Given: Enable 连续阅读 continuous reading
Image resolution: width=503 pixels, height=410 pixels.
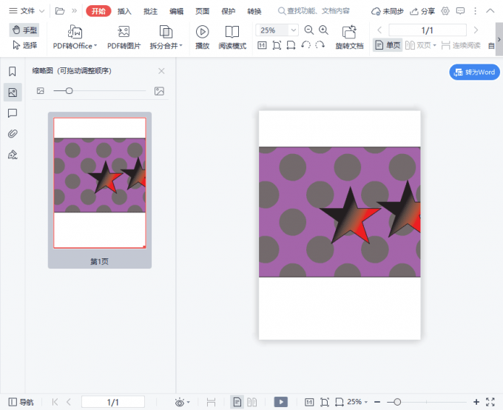Looking at the screenshot, I should click(x=461, y=45).
